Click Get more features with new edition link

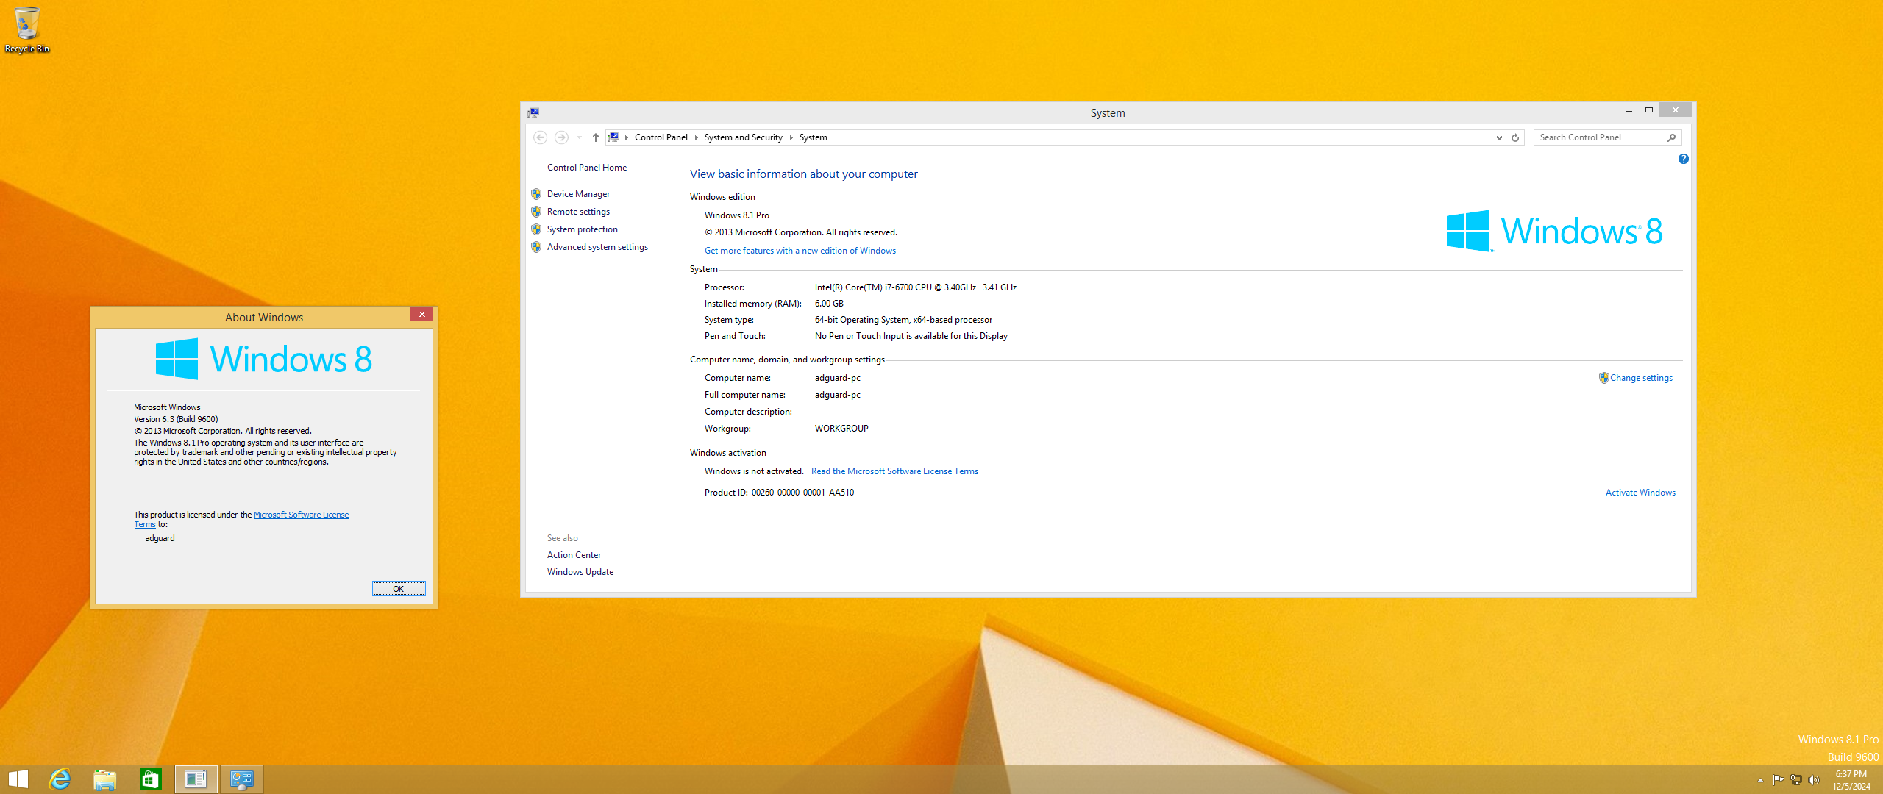tap(800, 251)
